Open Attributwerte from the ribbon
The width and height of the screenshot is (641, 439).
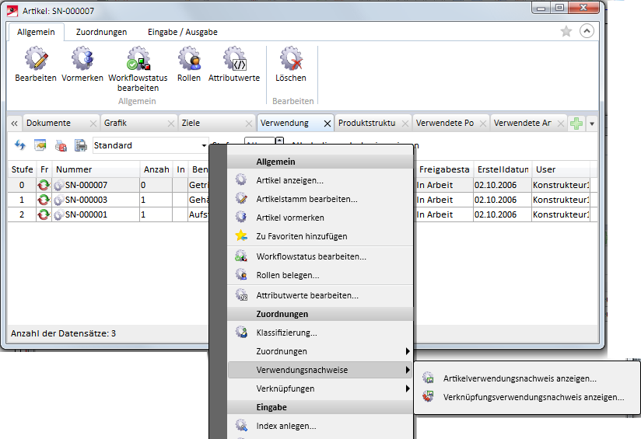click(x=234, y=60)
